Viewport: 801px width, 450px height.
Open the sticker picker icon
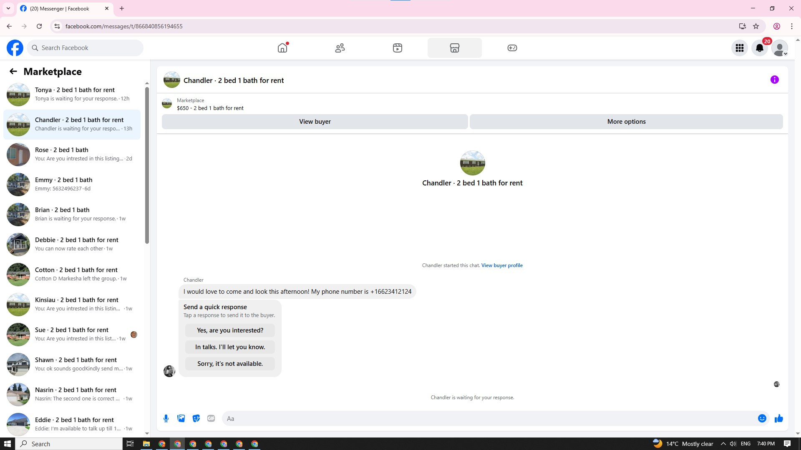pos(196,418)
